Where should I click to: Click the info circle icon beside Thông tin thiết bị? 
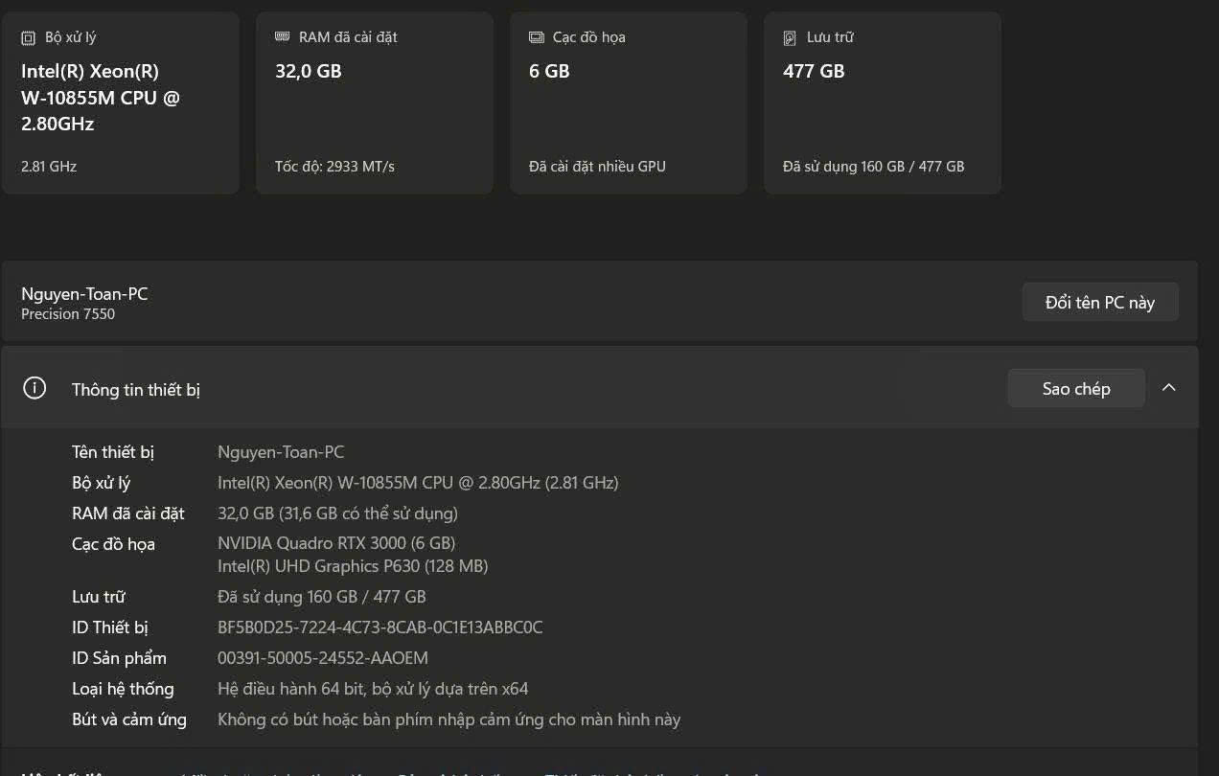(x=34, y=388)
